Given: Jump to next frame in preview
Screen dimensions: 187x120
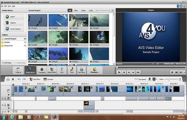Looking at the screenshot, I should pyautogui.click(x=133, y=72).
